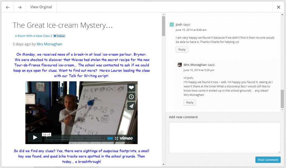This screenshot has height=168, width=286.
Task: Like the video with heart icon
Action: tap(131, 88)
